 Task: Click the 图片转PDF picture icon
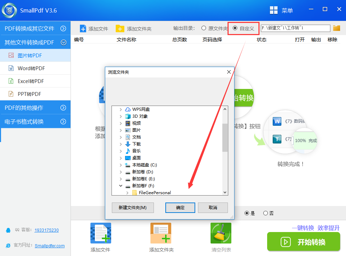[11, 55]
